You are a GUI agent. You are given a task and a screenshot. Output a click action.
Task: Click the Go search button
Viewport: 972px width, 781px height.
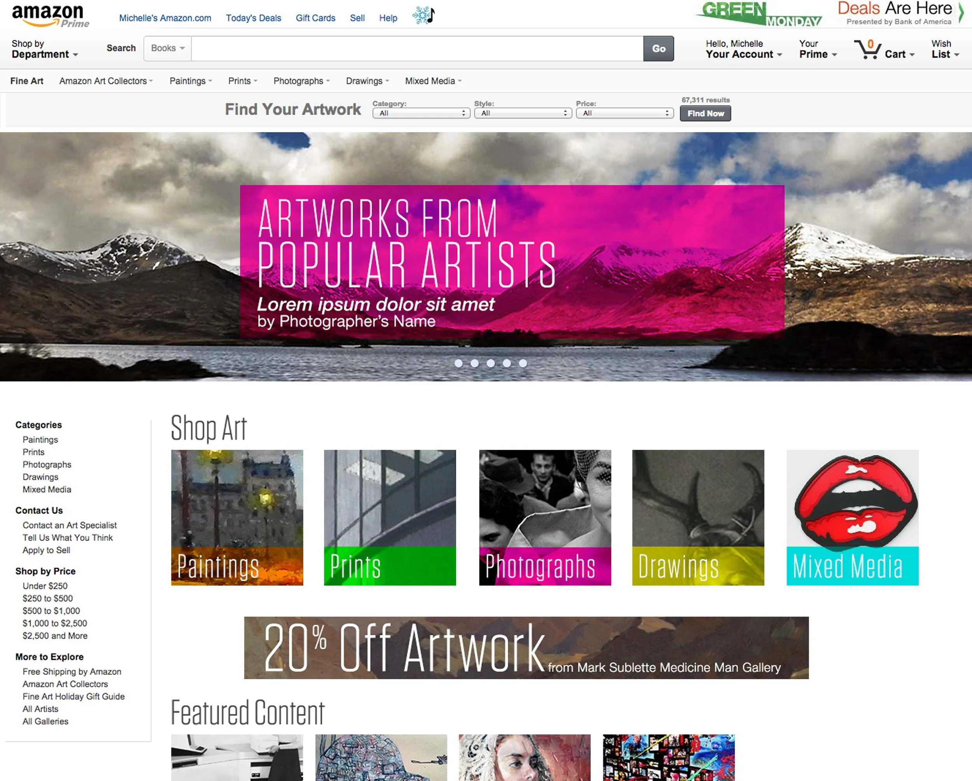pyautogui.click(x=658, y=49)
